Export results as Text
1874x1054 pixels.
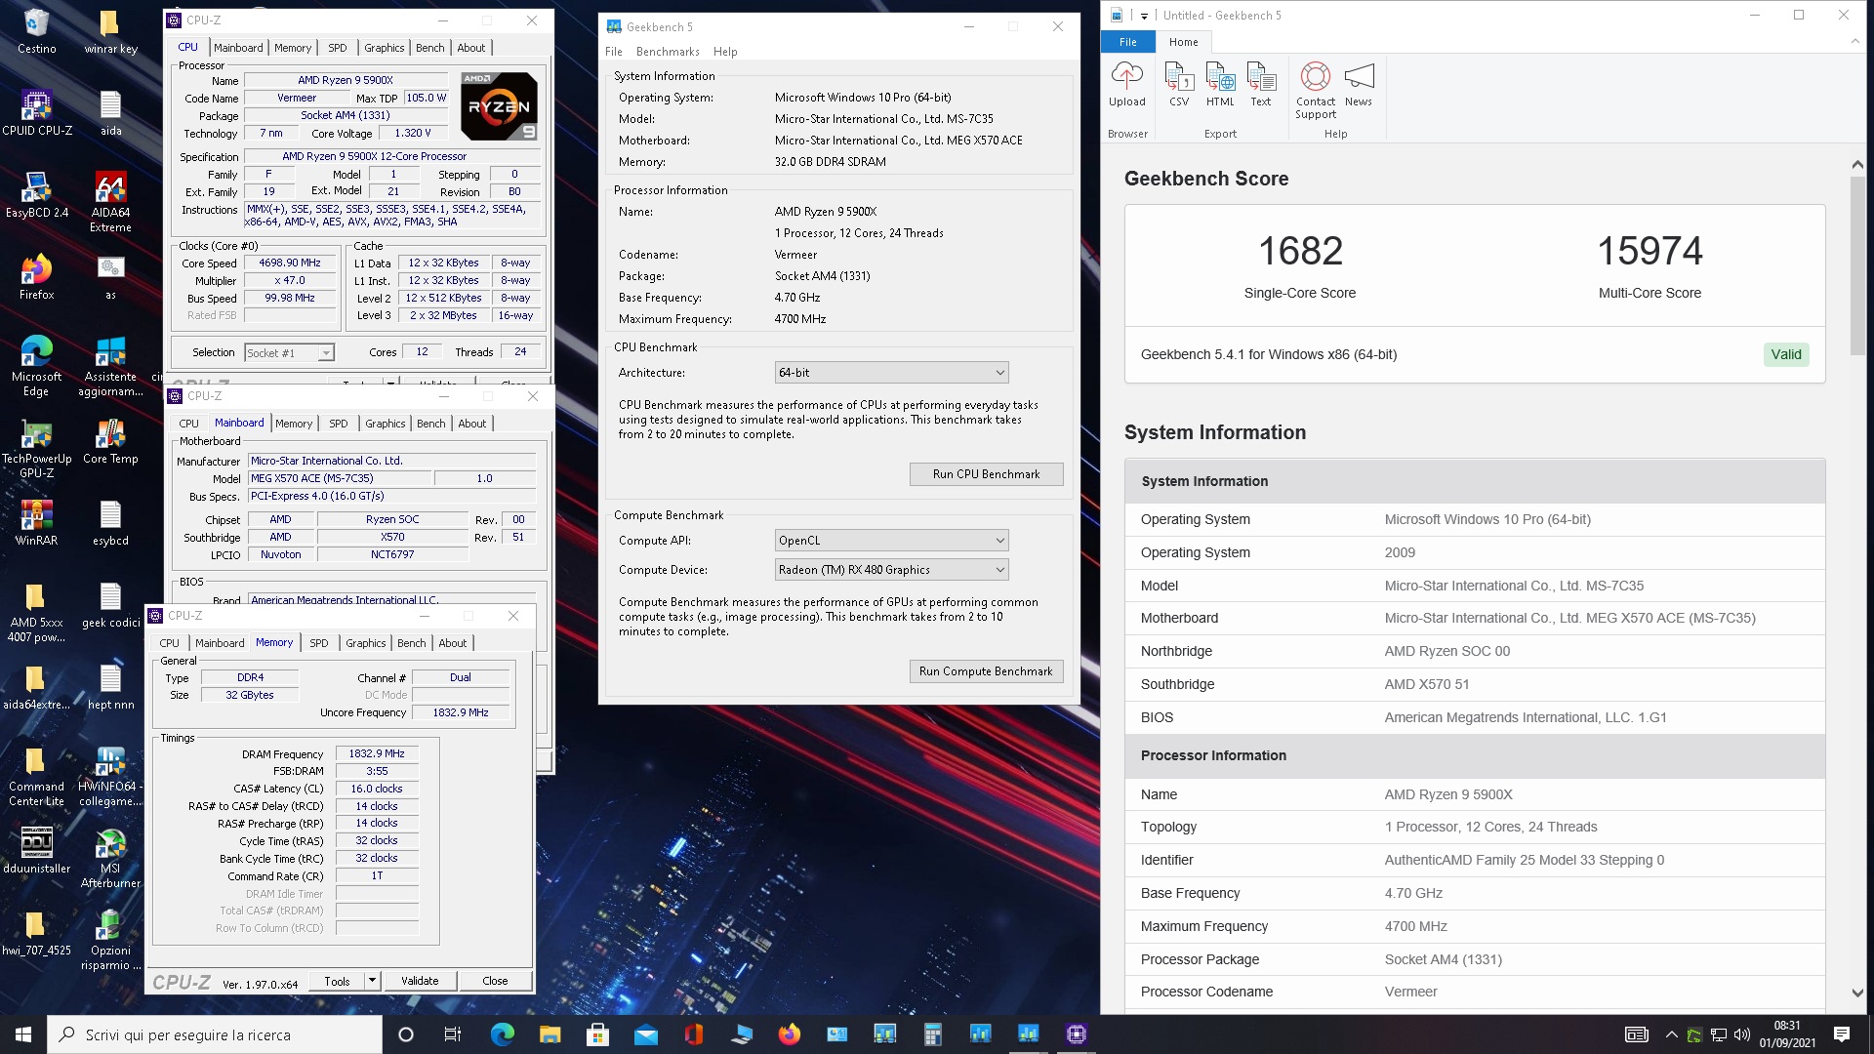point(1261,84)
